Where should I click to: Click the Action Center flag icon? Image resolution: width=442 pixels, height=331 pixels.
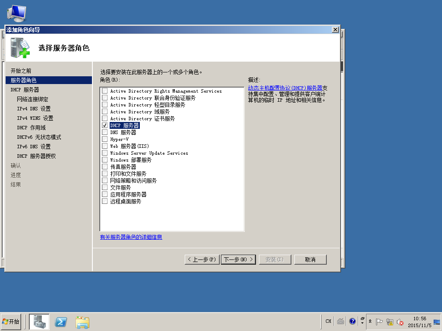[x=379, y=322]
